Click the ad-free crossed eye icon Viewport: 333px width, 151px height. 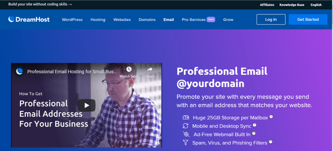186,134
